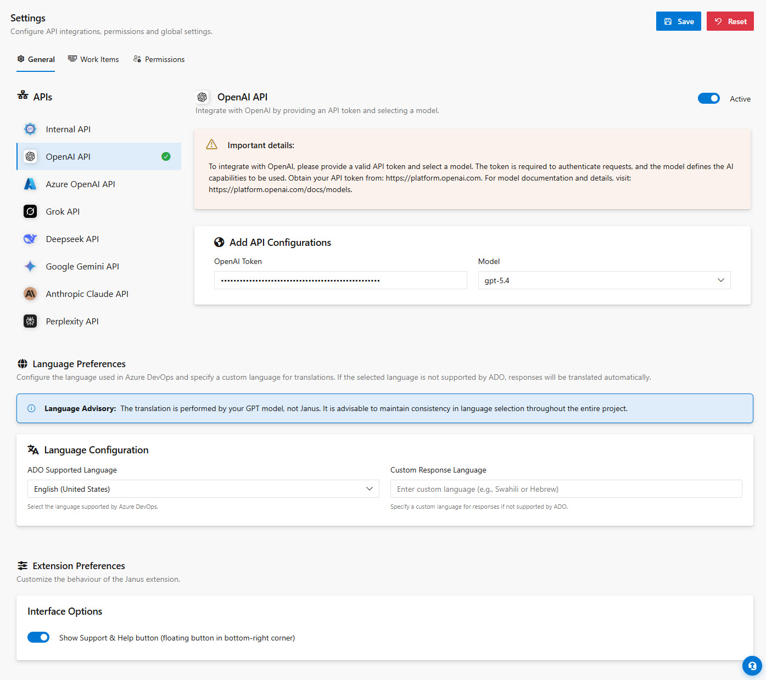Open the Permissions tab
766x680 pixels.
click(x=159, y=59)
